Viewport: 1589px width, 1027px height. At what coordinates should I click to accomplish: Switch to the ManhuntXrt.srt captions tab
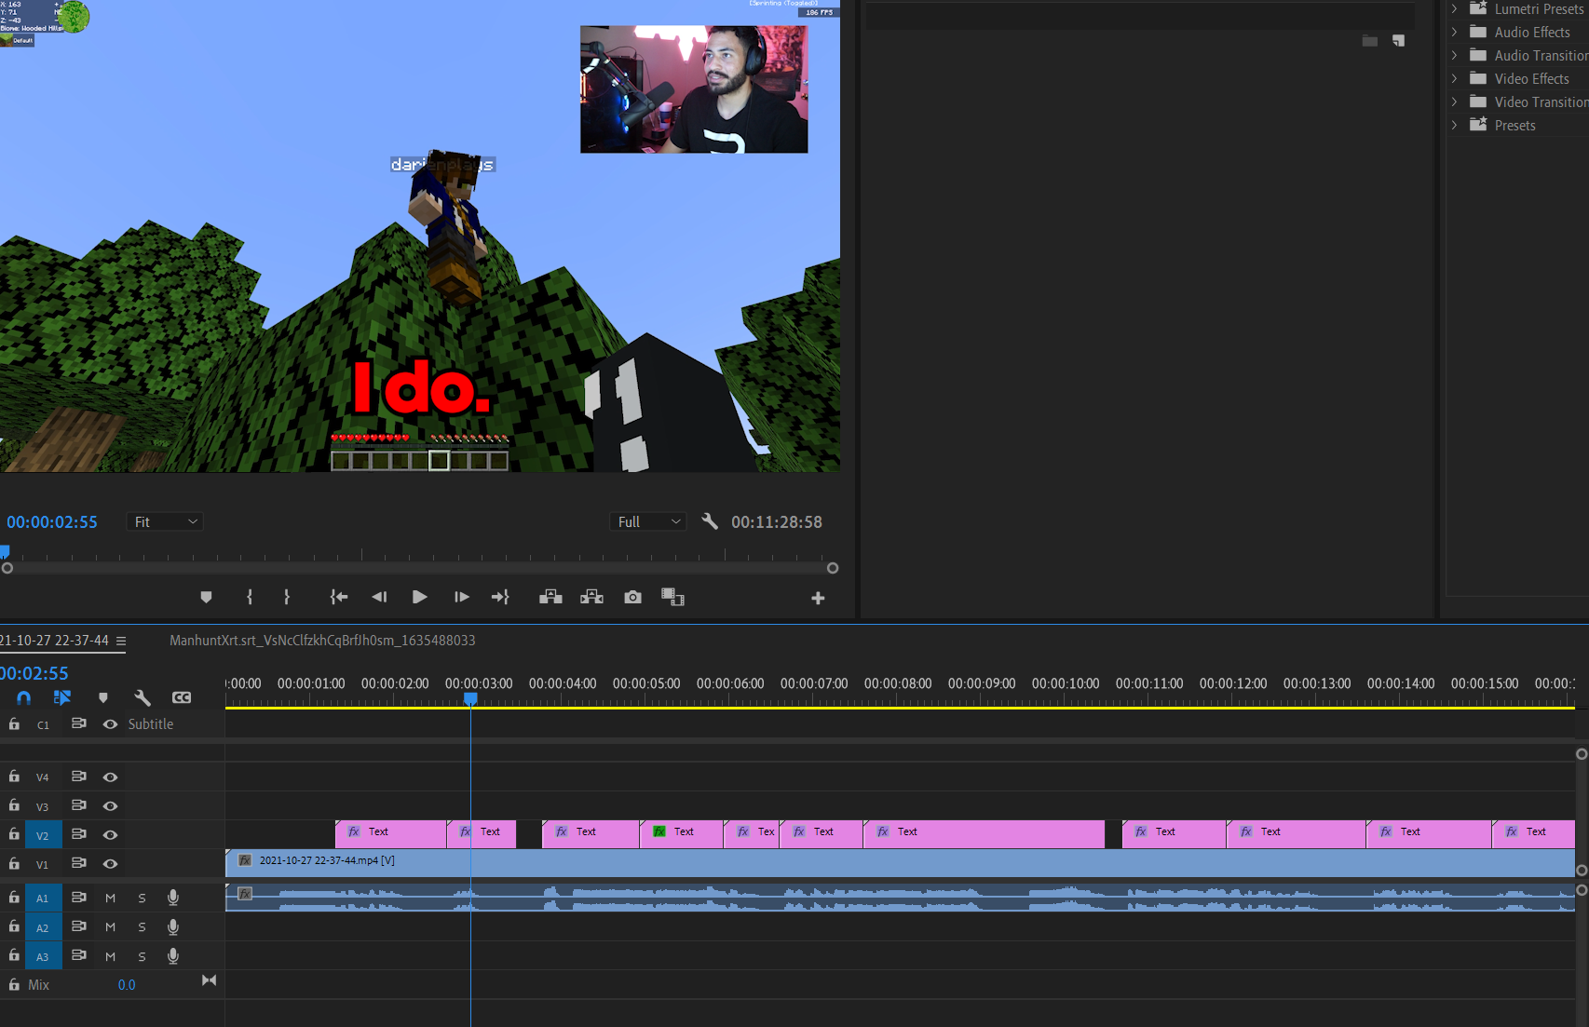[x=322, y=641]
